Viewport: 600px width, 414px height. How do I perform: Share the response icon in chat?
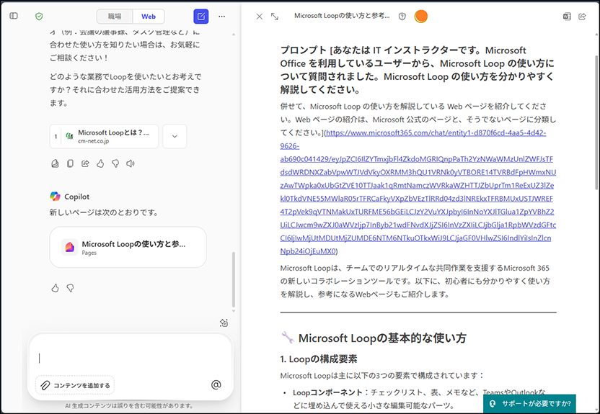[85, 163]
